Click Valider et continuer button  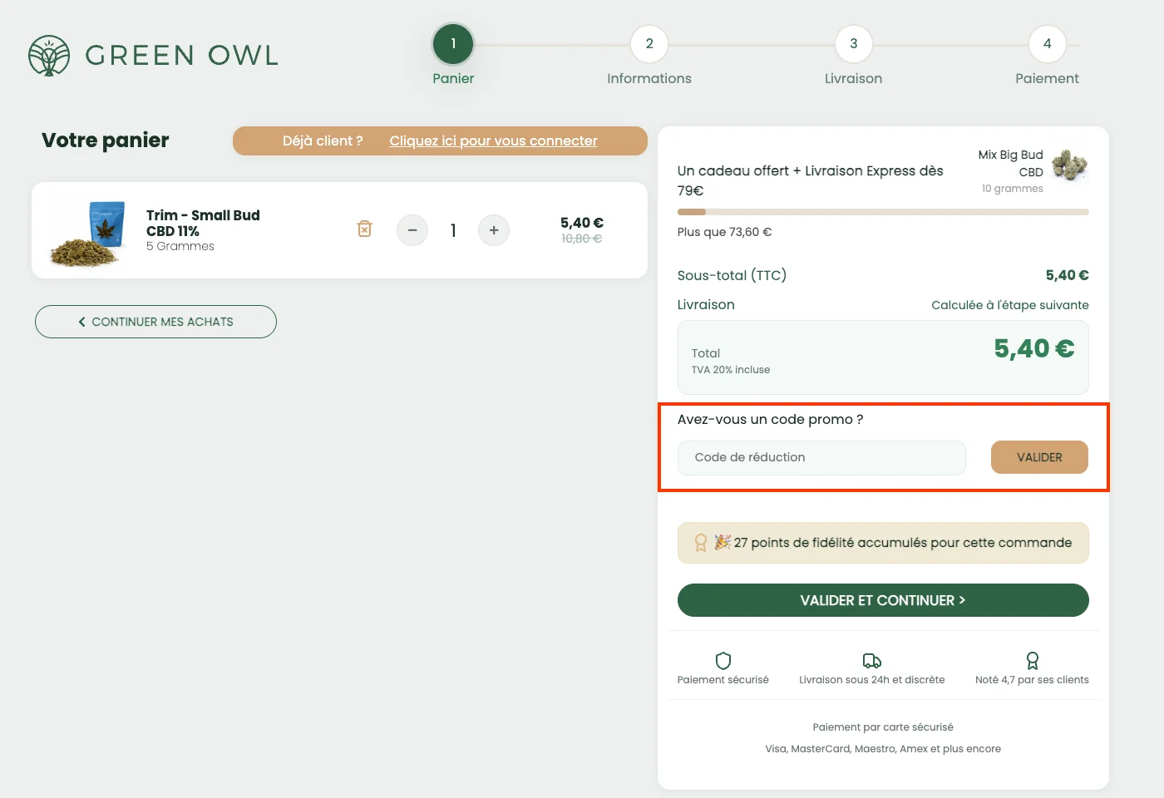point(883,600)
